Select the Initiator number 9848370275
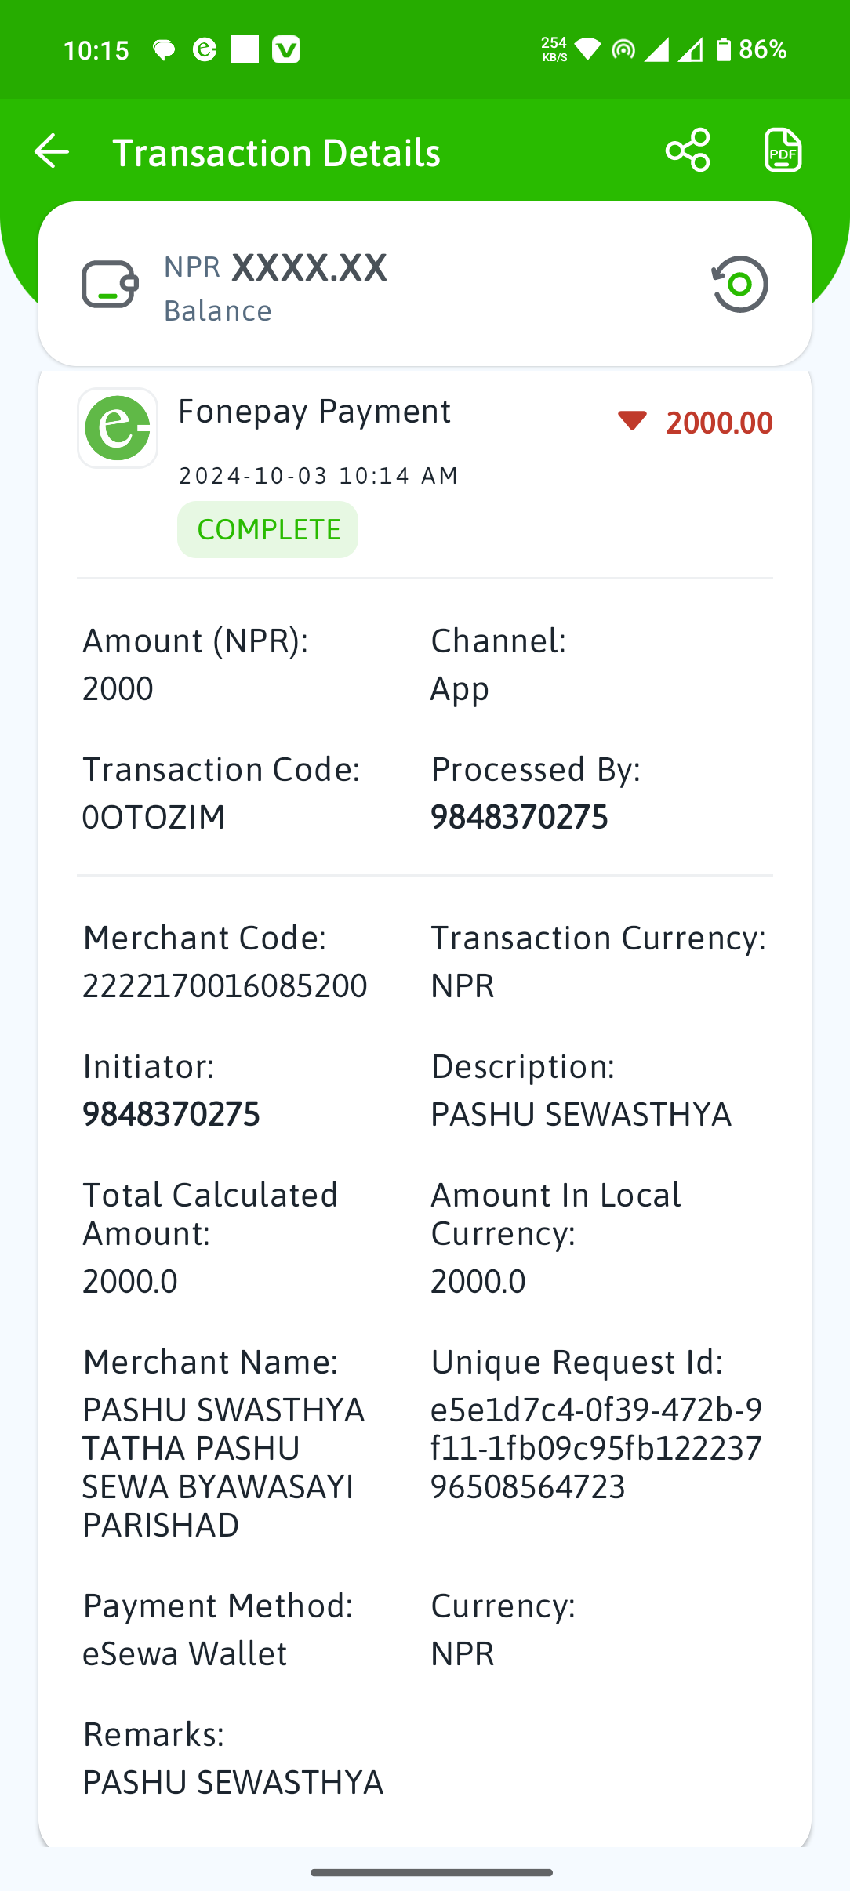The height and width of the screenshot is (1891, 850). tap(171, 1114)
